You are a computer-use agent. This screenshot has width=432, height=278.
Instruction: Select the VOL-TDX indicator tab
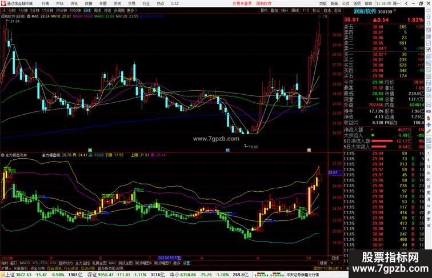coord(40,263)
